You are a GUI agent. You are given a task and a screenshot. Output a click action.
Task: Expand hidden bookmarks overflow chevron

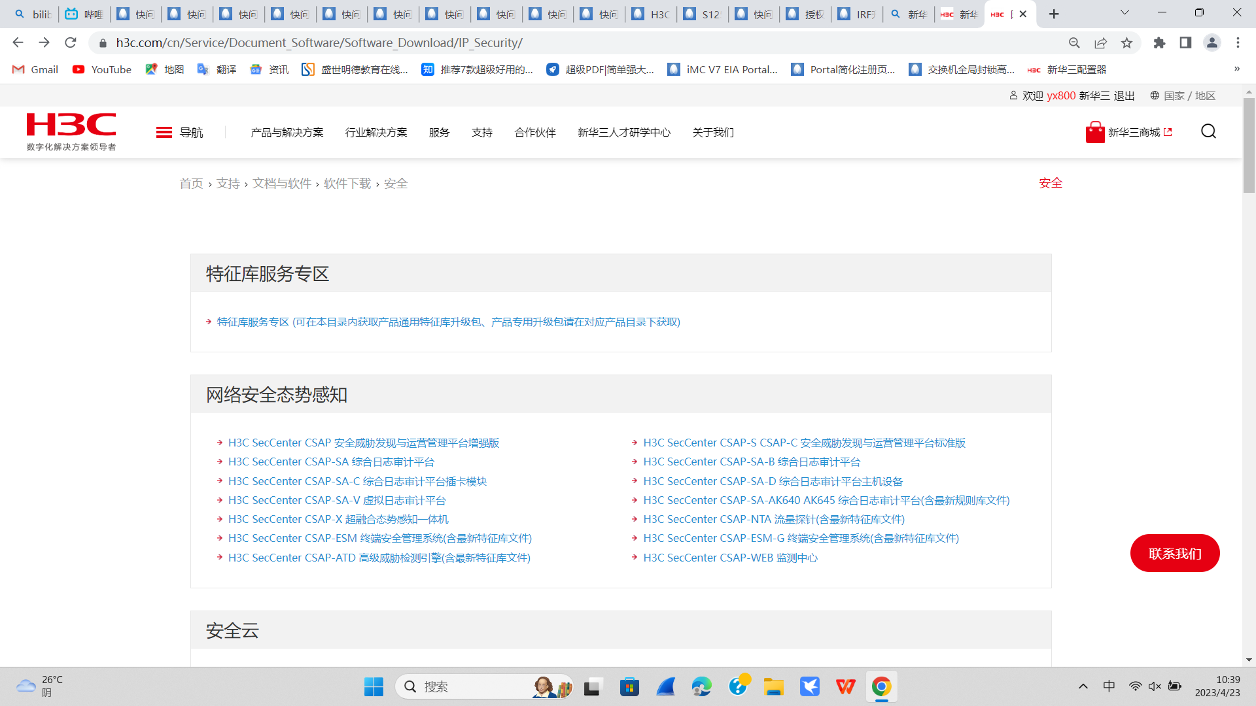1236,69
